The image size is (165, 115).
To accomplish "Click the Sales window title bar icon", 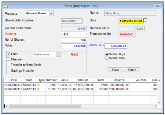I will 6,6.
